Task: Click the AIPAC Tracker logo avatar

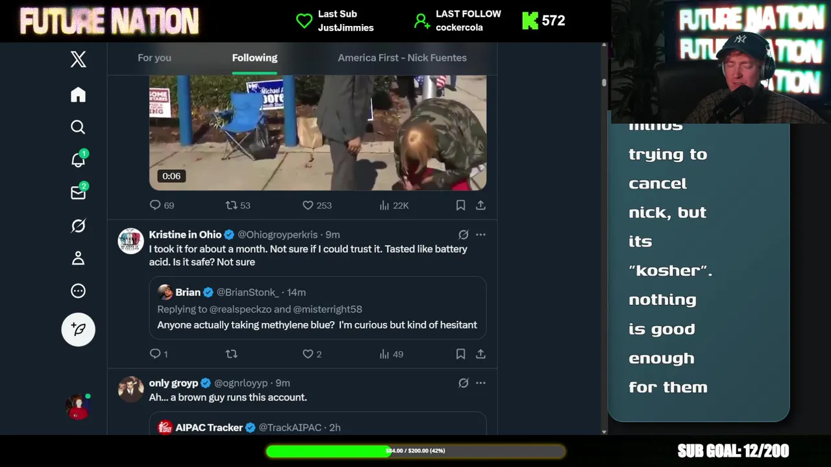Action: coord(165,427)
